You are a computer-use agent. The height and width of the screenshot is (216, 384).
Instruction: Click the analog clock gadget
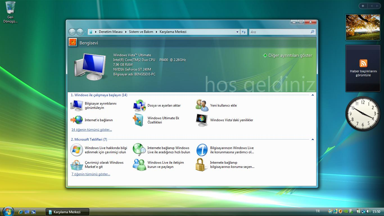point(363,114)
